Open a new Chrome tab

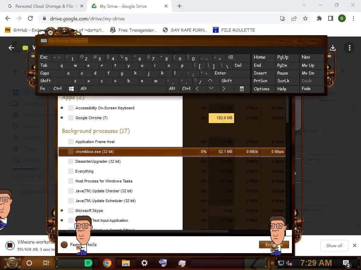point(179,6)
